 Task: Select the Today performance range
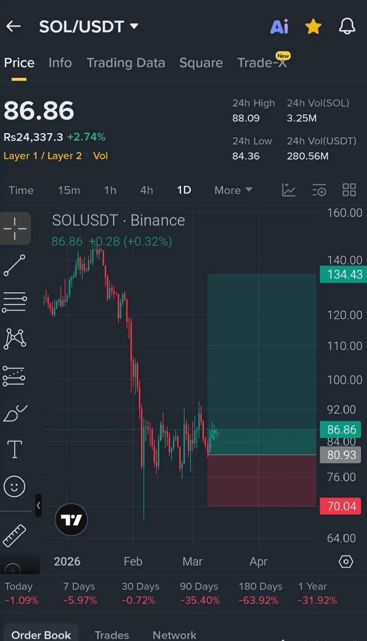[x=21, y=593]
